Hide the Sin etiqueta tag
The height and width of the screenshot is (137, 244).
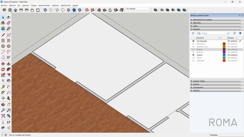(193, 41)
